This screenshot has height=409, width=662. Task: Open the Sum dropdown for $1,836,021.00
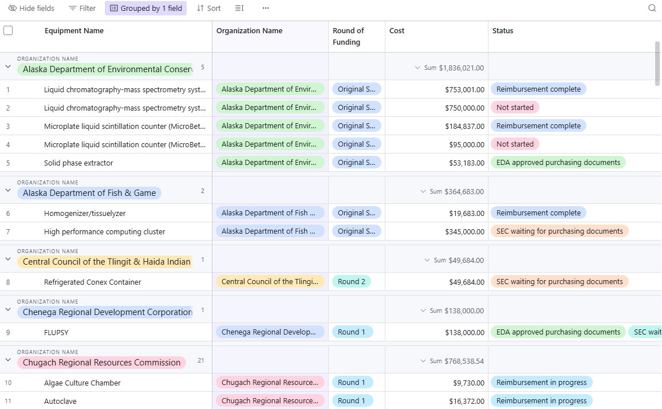pos(417,68)
